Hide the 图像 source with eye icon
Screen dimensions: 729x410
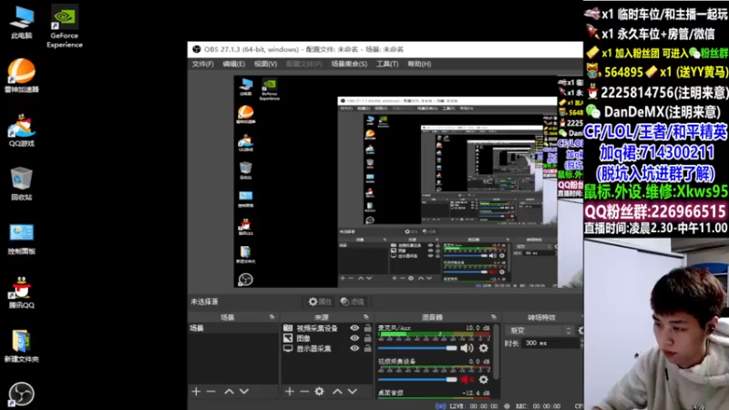(x=354, y=338)
